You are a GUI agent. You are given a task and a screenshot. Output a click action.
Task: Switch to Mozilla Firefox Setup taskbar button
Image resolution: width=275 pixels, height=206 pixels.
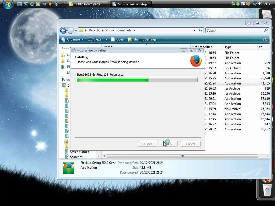(x=131, y=4)
